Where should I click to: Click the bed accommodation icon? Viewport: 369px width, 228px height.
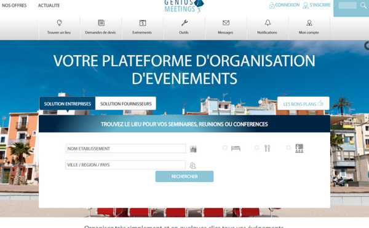pos(236,148)
